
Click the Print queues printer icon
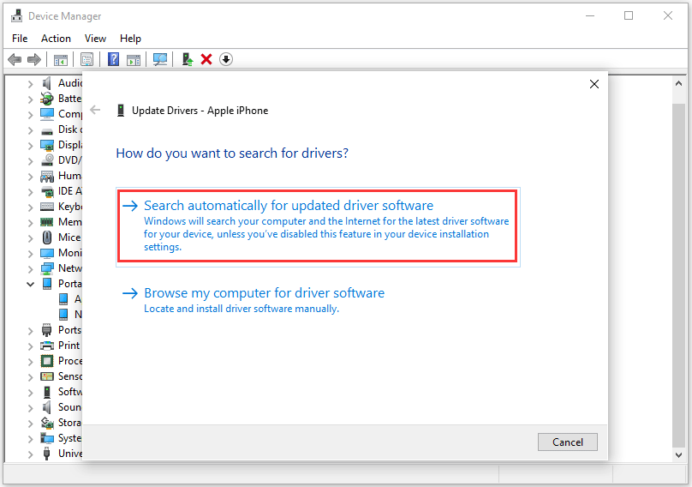click(x=47, y=346)
